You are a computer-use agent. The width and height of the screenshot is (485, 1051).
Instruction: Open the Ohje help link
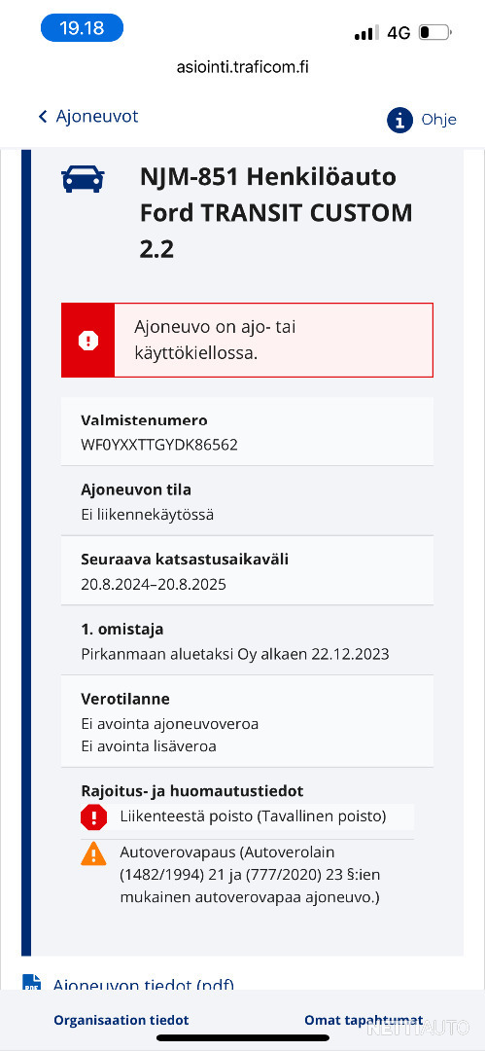438,120
